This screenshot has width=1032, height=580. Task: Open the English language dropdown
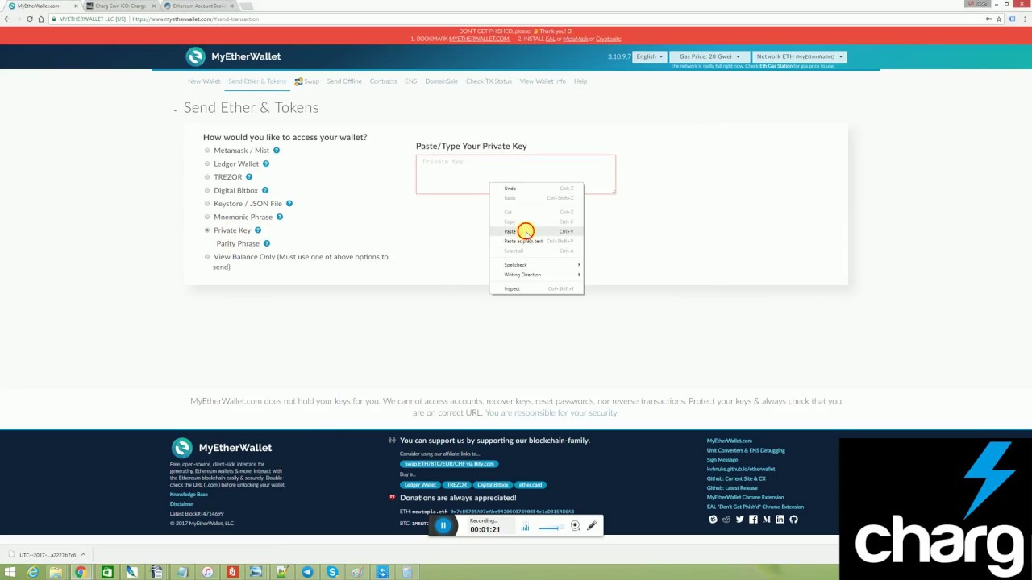[649, 56]
